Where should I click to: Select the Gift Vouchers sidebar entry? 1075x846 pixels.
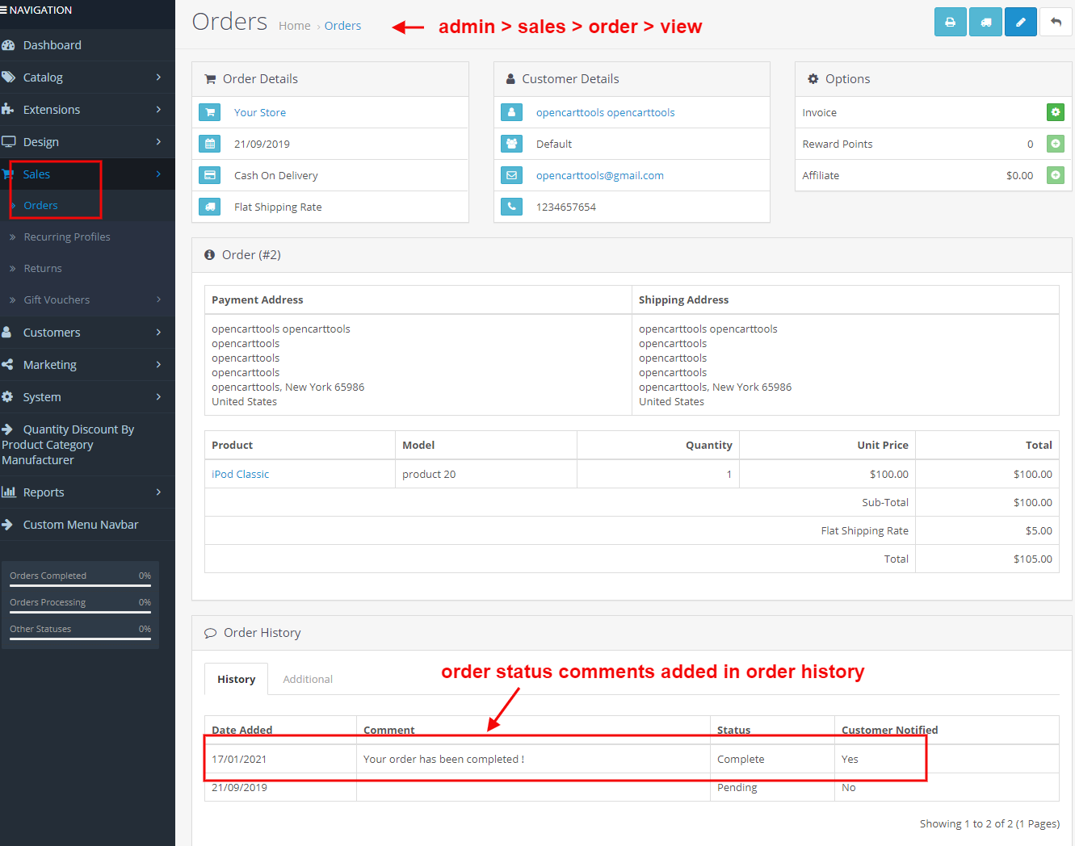pyautogui.click(x=58, y=299)
